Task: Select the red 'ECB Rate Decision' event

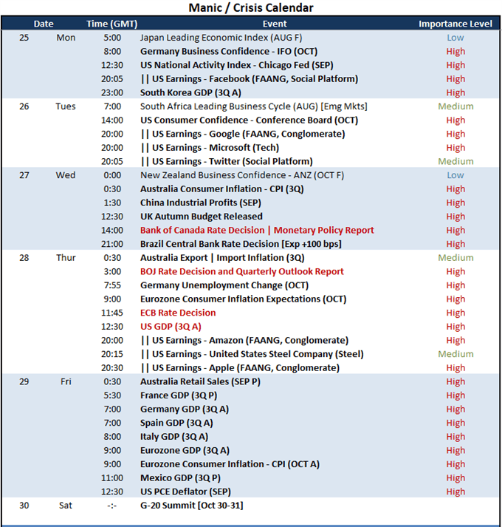Action: pyautogui.click(x=178, y=313)
